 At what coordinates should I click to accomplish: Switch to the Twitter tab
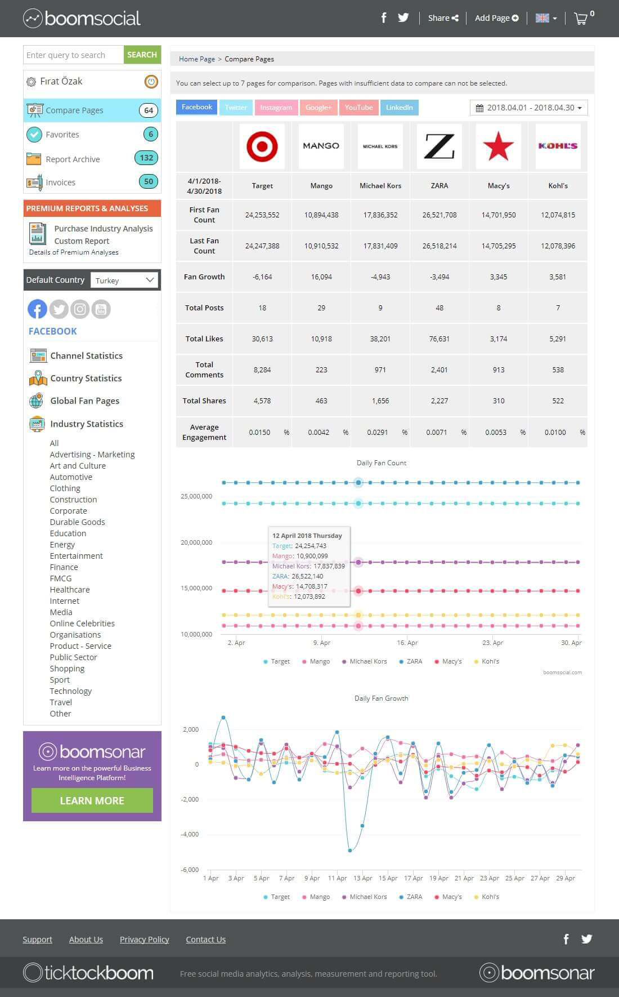236,108
